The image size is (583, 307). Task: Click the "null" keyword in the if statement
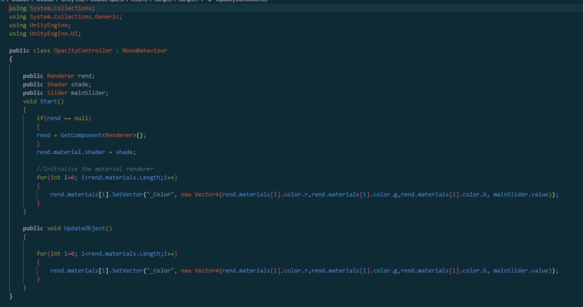pos(81,118)
